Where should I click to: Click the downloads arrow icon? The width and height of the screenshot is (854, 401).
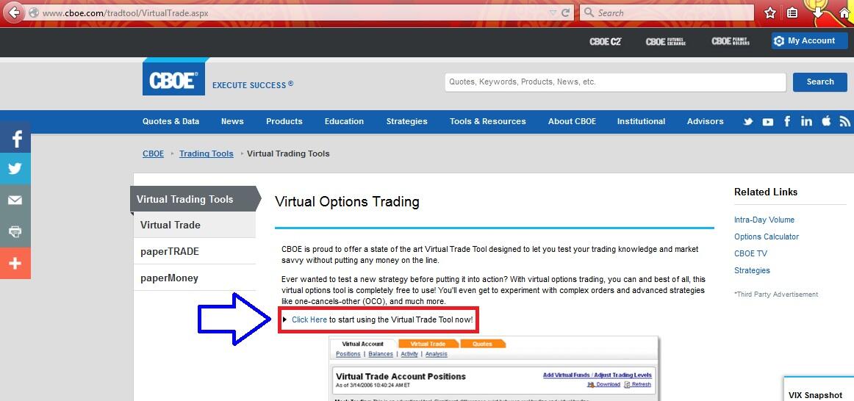819,12
